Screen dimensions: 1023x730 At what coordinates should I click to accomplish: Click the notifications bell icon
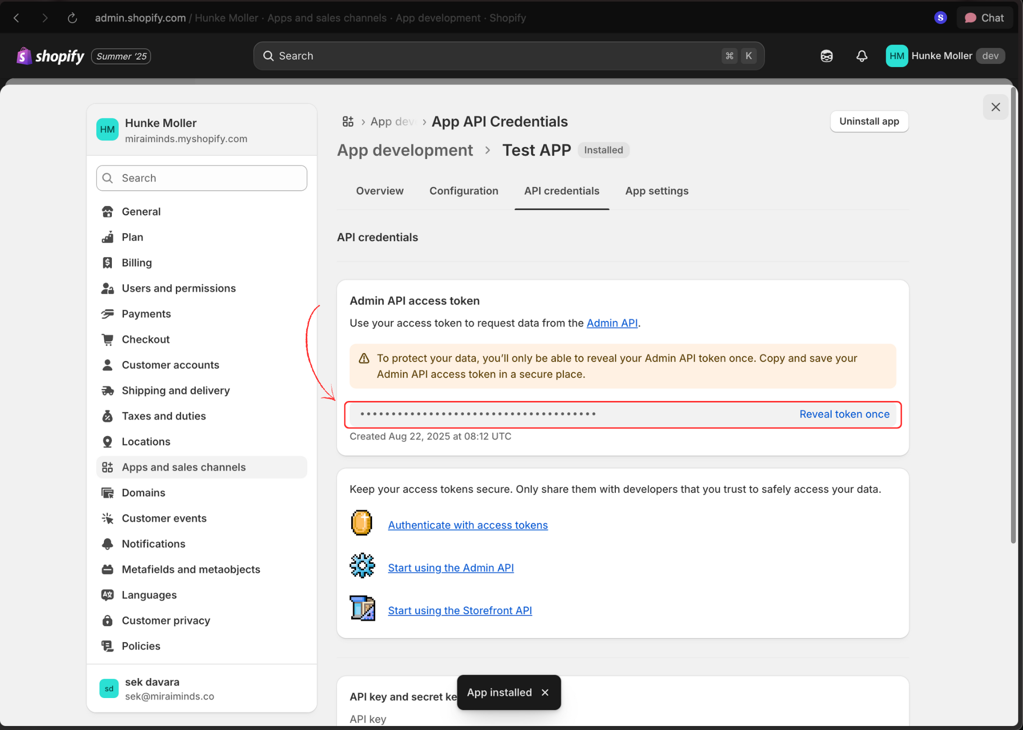862,56
